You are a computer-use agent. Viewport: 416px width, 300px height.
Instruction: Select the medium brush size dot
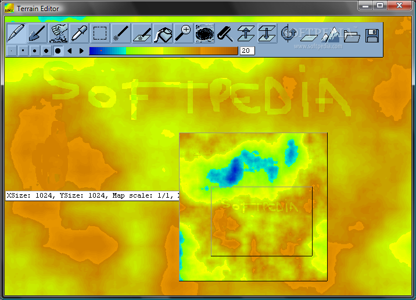click(x=34, y=51)
